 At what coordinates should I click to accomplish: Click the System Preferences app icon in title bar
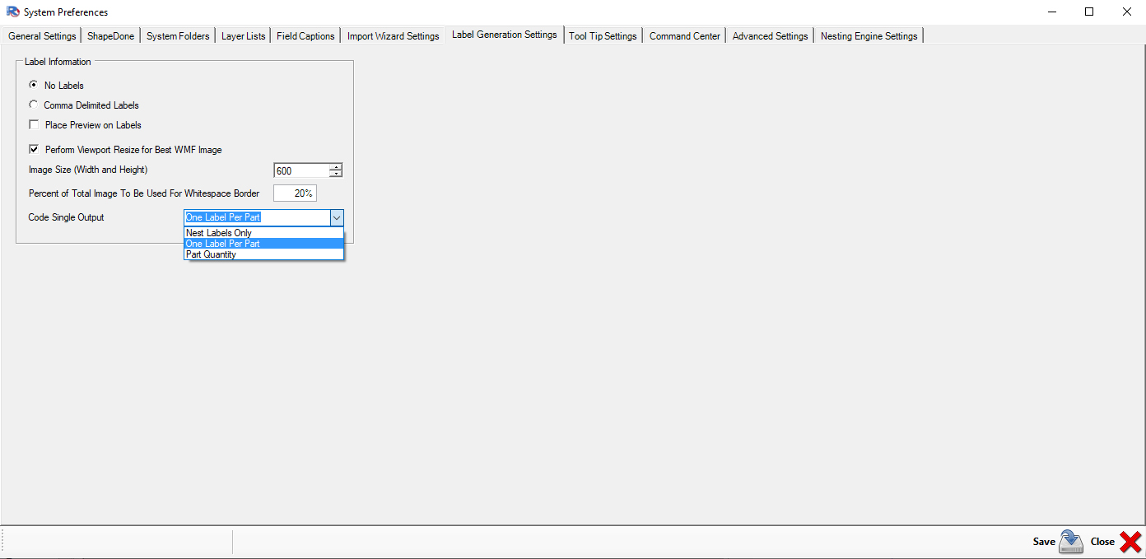point(13,12)
